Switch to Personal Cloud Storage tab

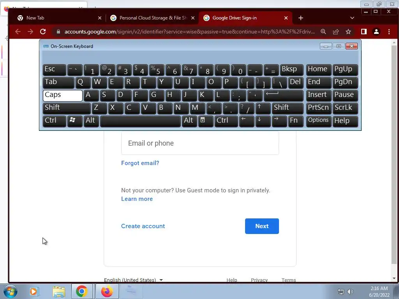[152, 18]
